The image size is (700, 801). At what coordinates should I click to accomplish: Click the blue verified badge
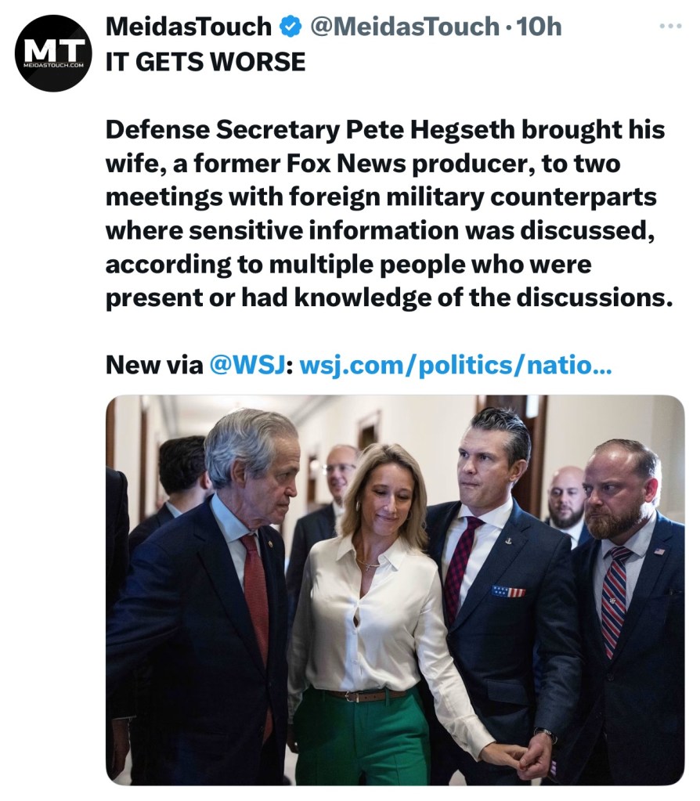pyautogui.click(x=290, y=27)
